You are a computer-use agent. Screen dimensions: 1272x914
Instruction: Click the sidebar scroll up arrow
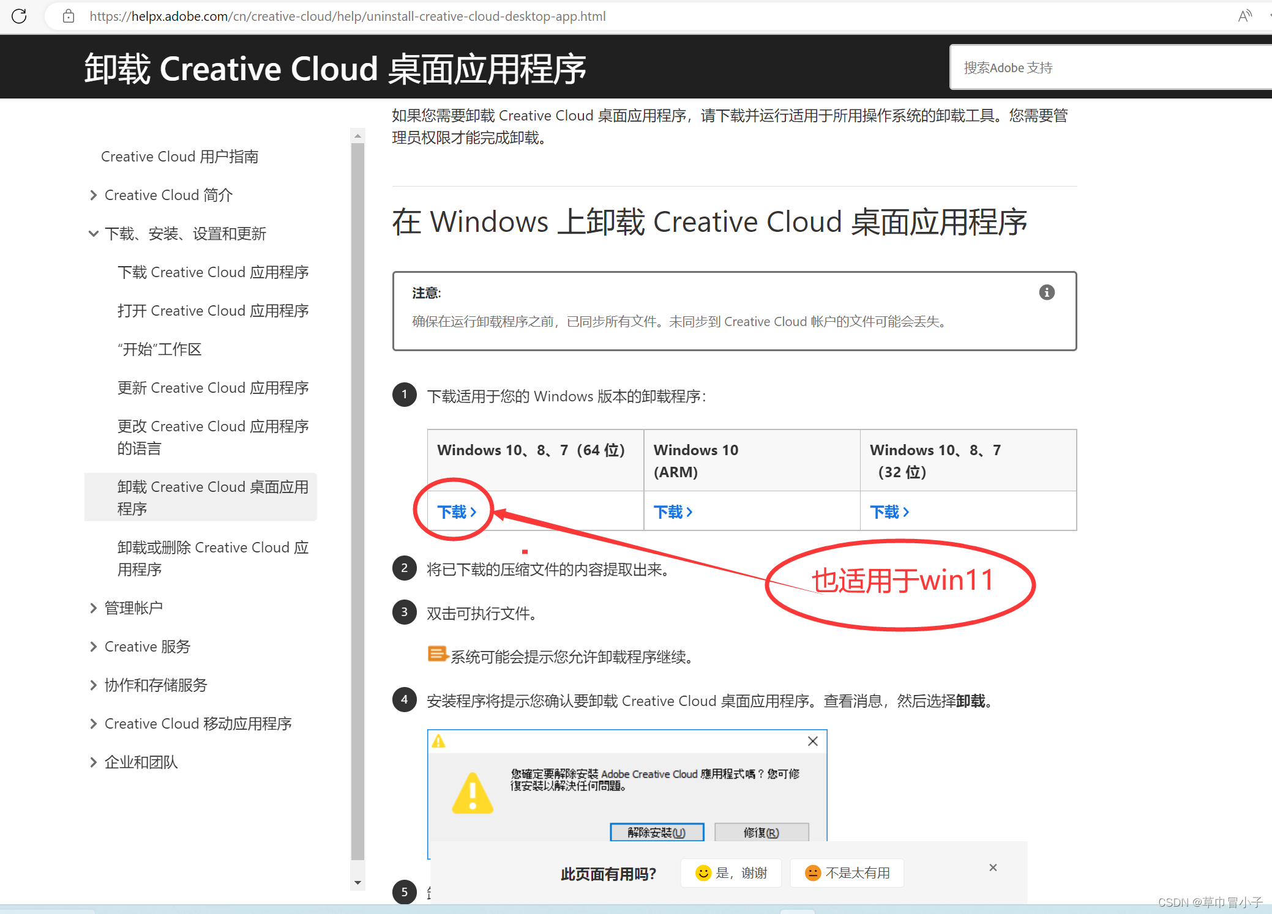click(x=357, y=135)
